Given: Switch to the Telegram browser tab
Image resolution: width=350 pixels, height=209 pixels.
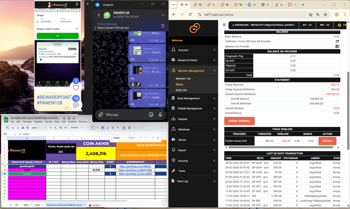Looking at the screenshot, I should click(x=251, y=5).
